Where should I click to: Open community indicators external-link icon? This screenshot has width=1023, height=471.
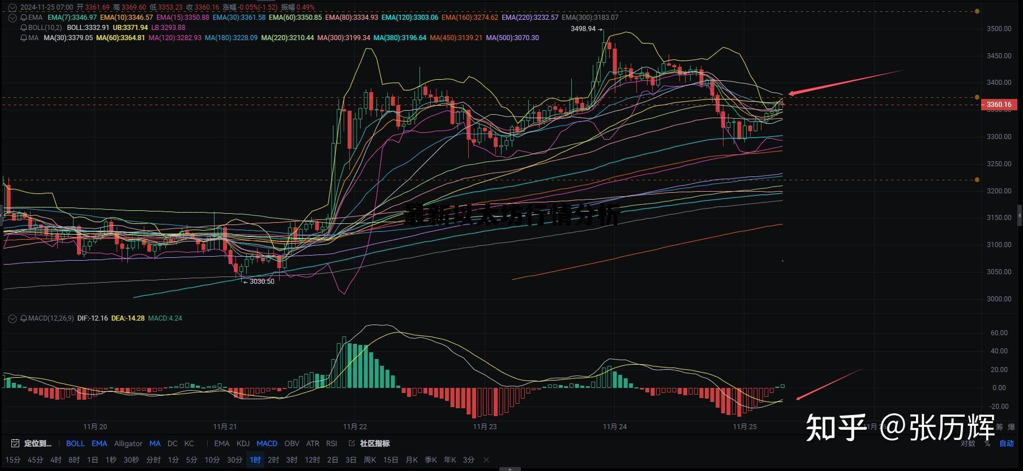(x=352, y=443)
